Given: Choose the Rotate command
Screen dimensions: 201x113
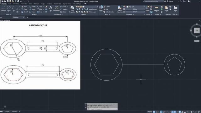Looking at the screenshot, I should 32,7.
